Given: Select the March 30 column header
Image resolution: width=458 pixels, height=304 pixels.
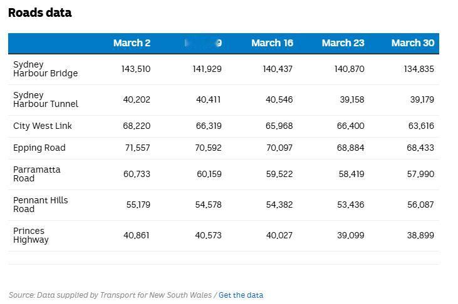Looking at the screenshot, I should pyautogui.click(x=412, y=43).
